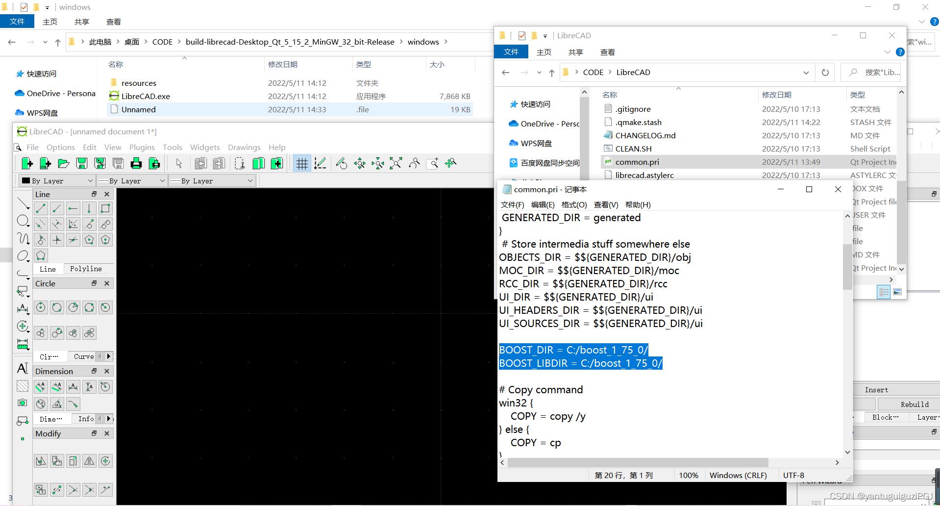Click the New drawing icon in LibreCAD toolbar
Image resolution: width=940 pixels, height=506 pixels.
click(27, 163)
